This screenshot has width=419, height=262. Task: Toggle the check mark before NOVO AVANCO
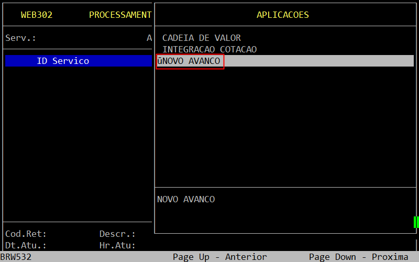coord(159,61)
